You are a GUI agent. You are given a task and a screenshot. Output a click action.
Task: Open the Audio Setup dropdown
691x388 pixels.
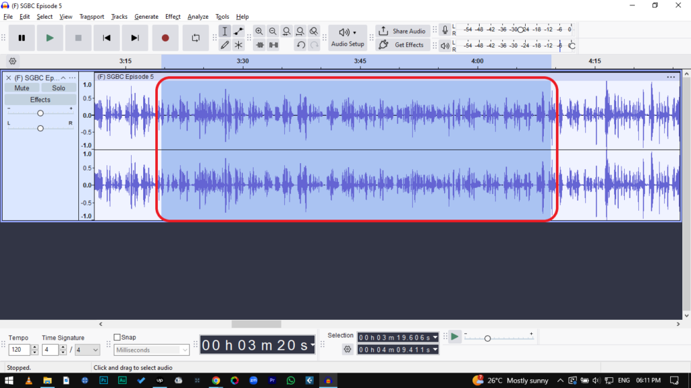pos(348,38)
